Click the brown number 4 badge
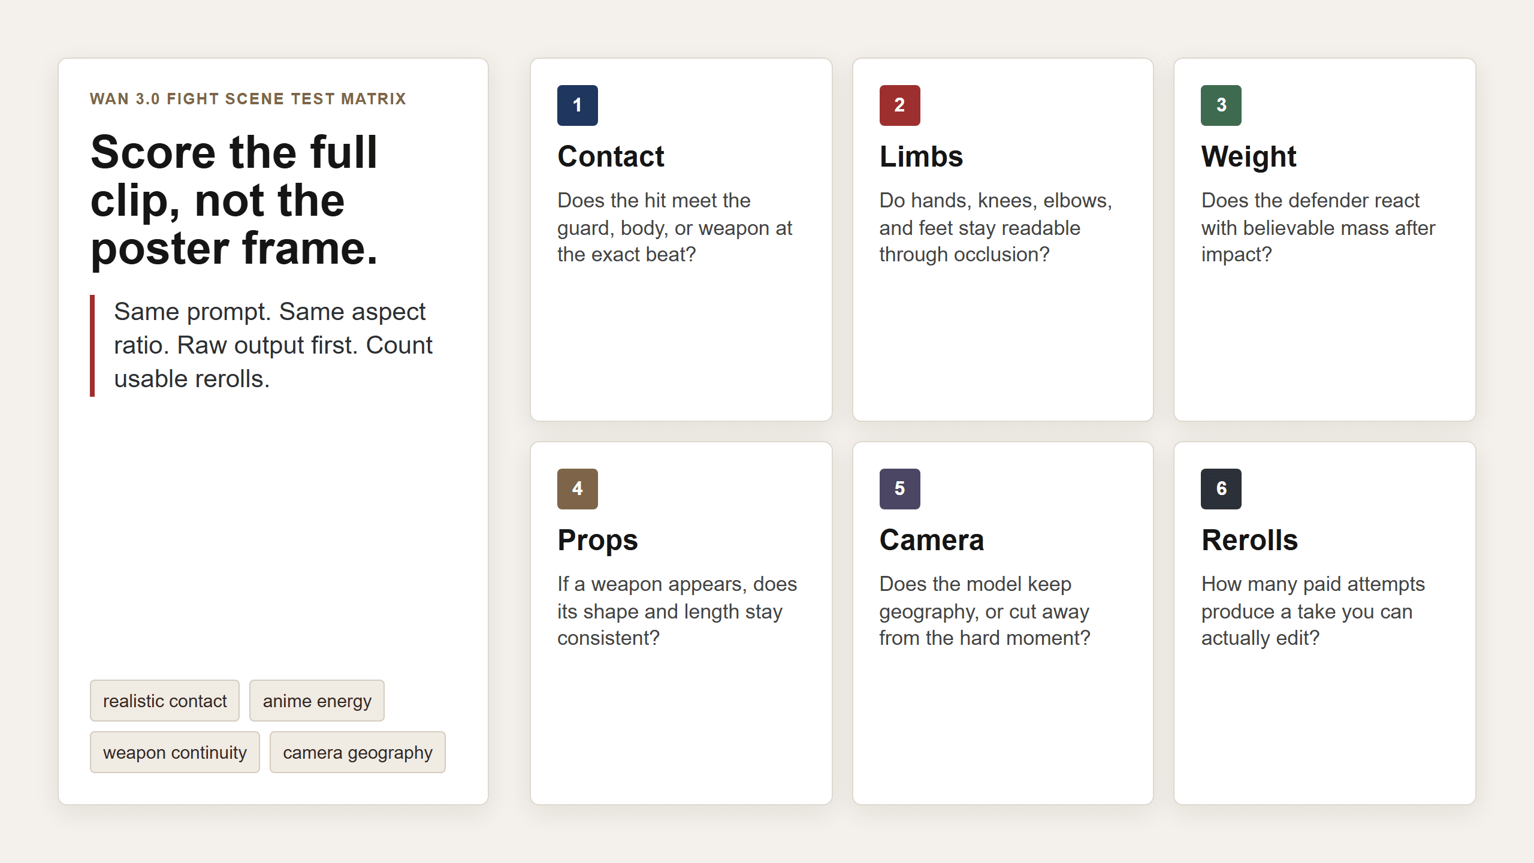The width and height of the screenshot is (1534, 863). pyautogui.click(x=577, y=488)
